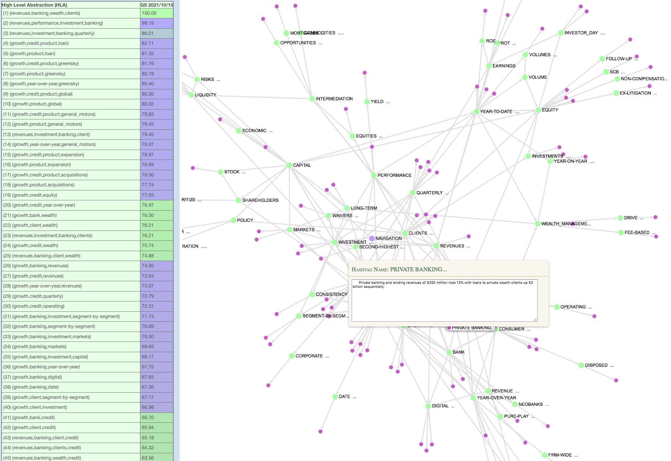Click the LIQUIDITY node dot
The width and height of the screenshot is (671, 461).
click(191, 95)
